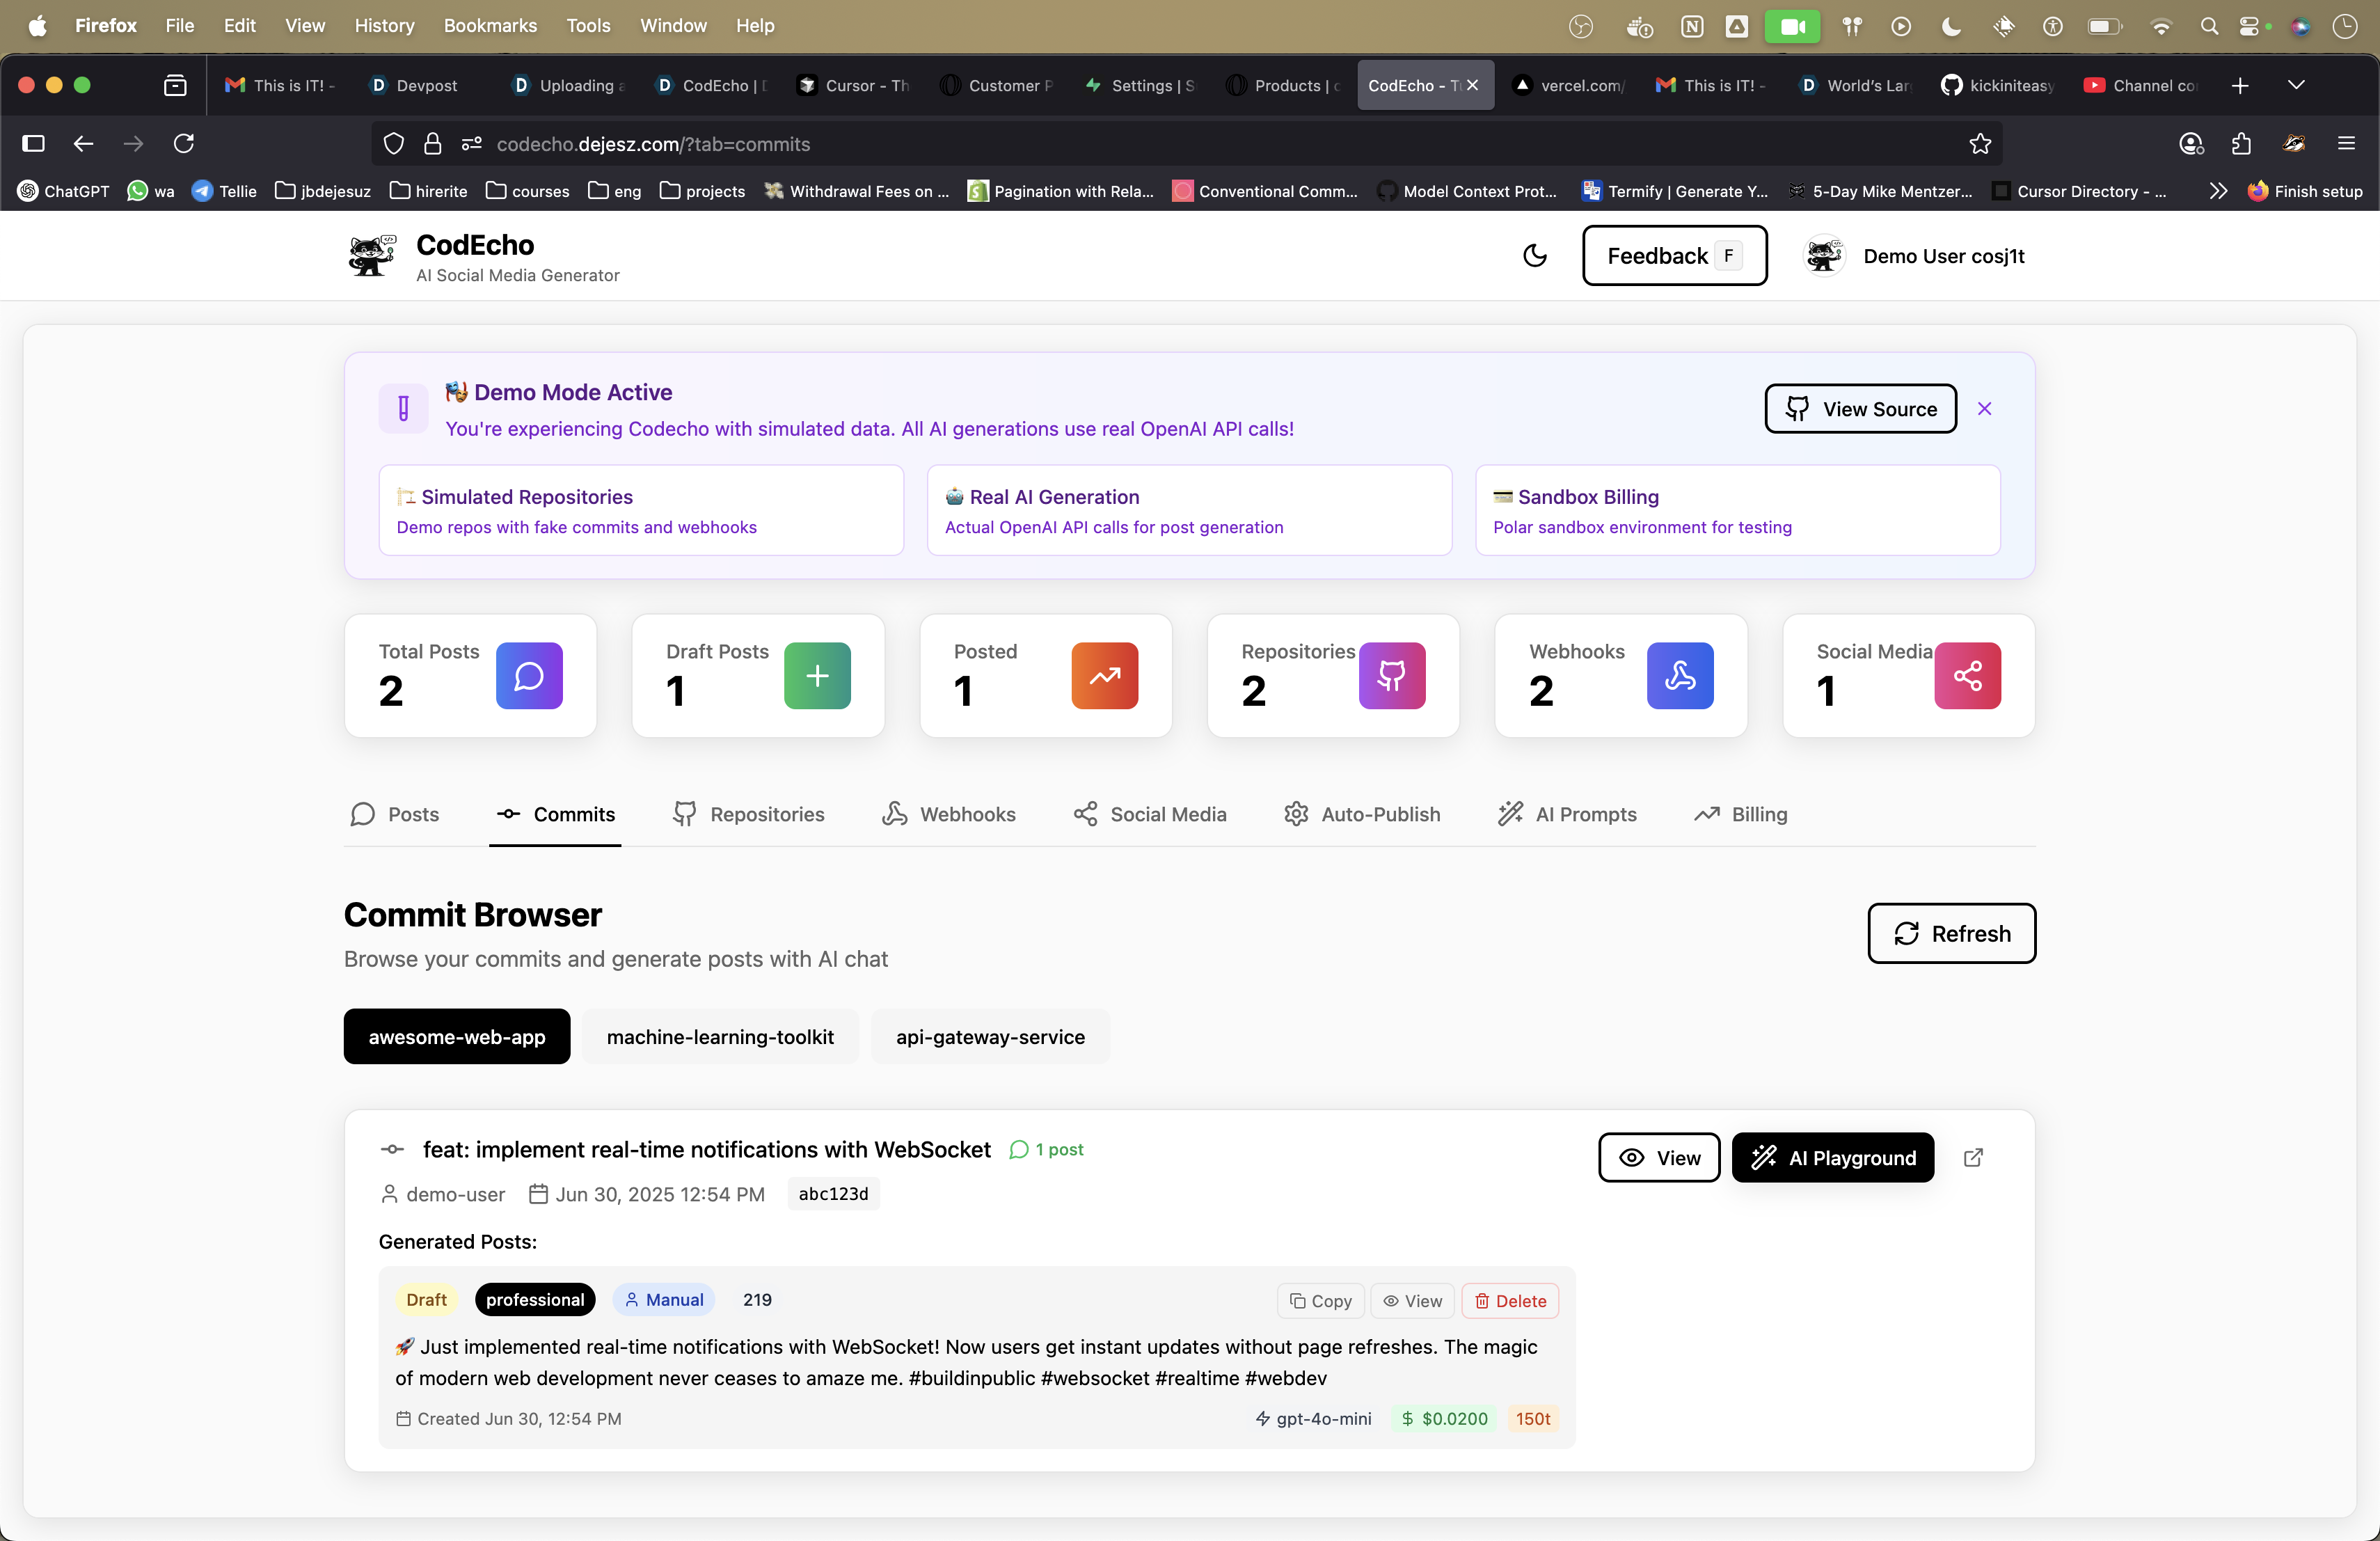Open the Billing tab
This screenshot has width=2380, height=1541.
(1741, 814)
